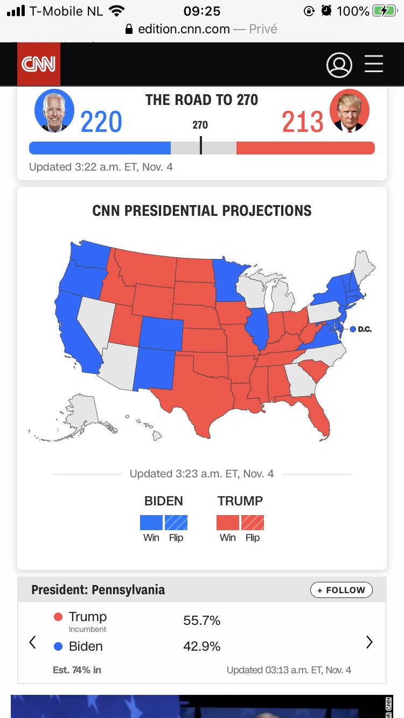This screenshot has width=404, height=718.
Task: Click the Trump Win red swatch
Action: pos(227,523)
